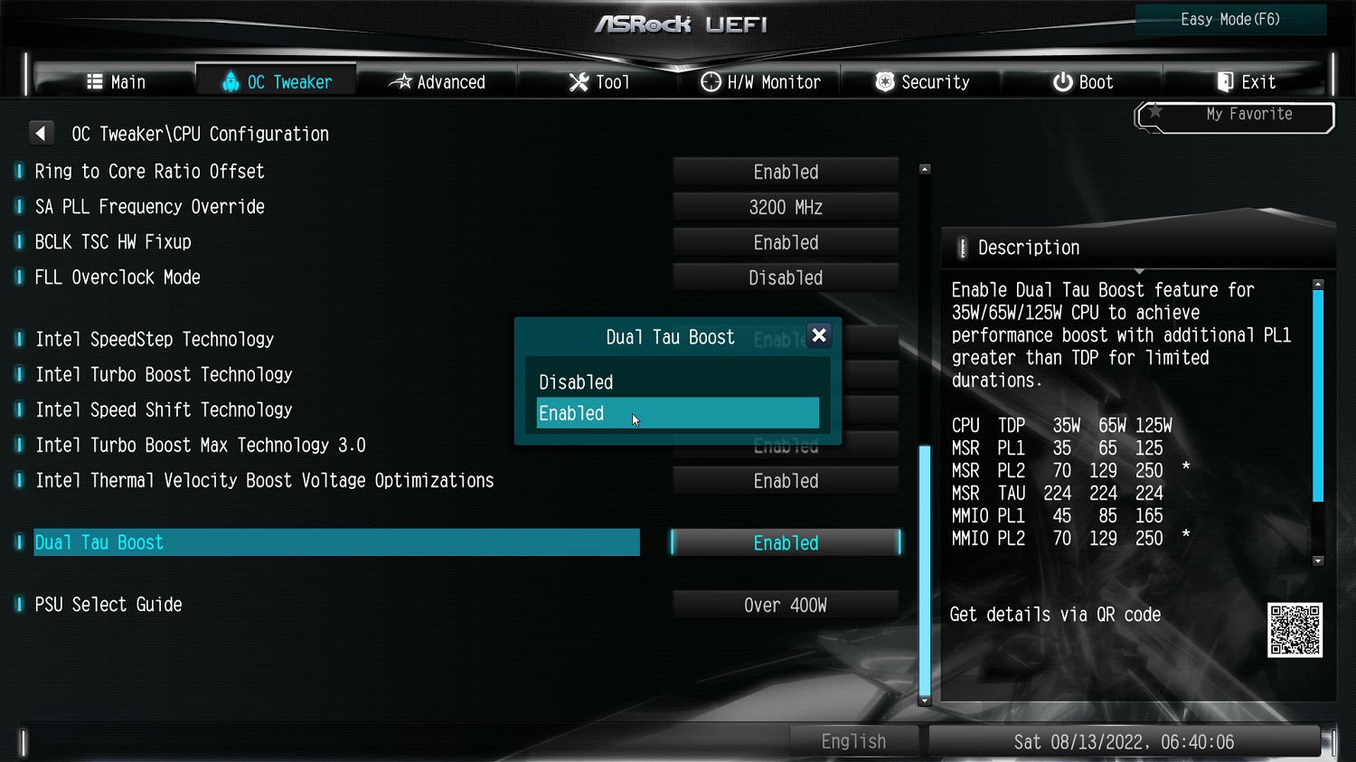Toggle the FLL Overclock Mode Disabled value
The height and width of the screenshot is (762, 1356).
pyautogui.click(x=786, y=278)
